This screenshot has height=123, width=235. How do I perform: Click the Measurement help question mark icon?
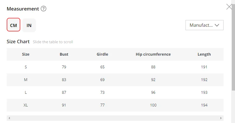click(44, 9)
